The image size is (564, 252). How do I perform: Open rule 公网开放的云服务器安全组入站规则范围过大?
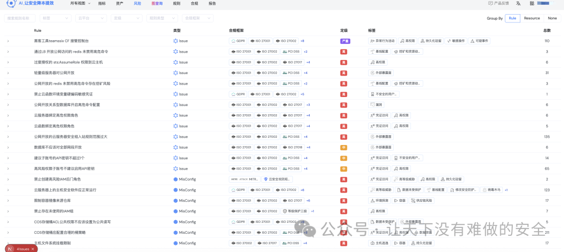pyautogui.click(x=70, y=137)
